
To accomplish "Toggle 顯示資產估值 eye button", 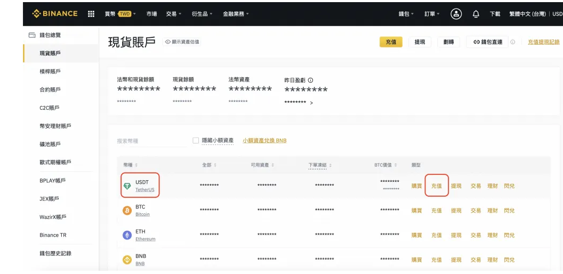I will [182, 42].
